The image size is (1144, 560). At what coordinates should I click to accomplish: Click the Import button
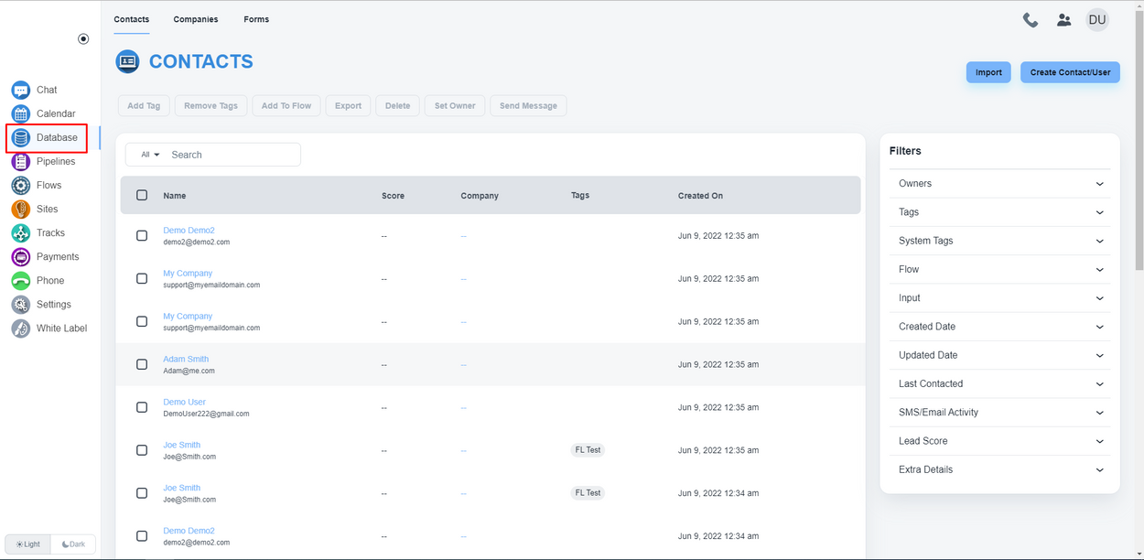pyautogui.click(x=988, y=72)
